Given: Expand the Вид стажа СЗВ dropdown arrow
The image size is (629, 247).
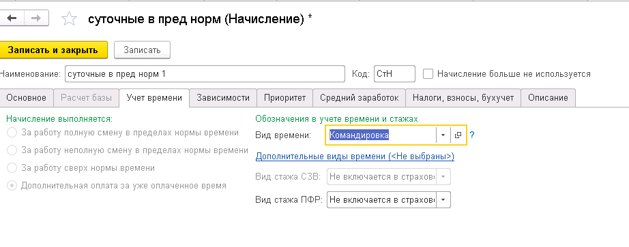Looking at the screenshot, I should (x=443, y=176).
